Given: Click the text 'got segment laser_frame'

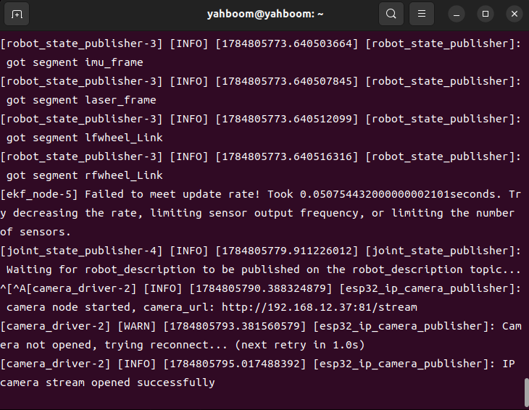Looking at the screenshot, I should coord(81,100).
